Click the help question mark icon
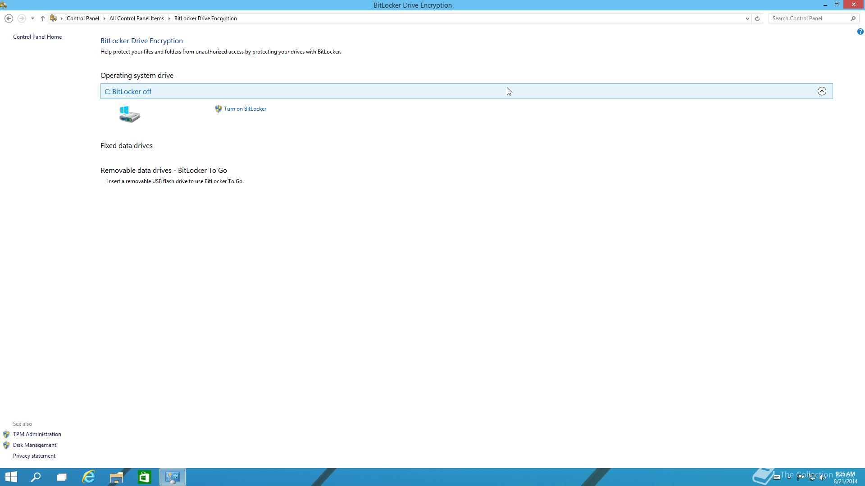Image resolution: width=865 pixels, height=486 pixels. point(860,31)
